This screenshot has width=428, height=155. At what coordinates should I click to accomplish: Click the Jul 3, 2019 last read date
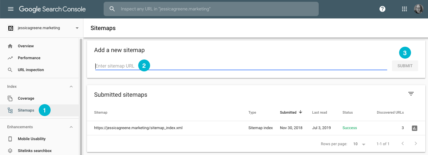coord(321,128)
